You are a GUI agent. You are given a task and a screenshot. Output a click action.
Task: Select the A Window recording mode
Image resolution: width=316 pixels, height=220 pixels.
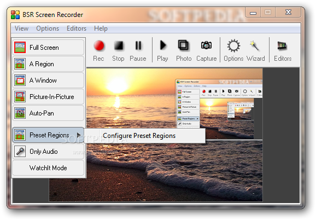coord(48,80)
